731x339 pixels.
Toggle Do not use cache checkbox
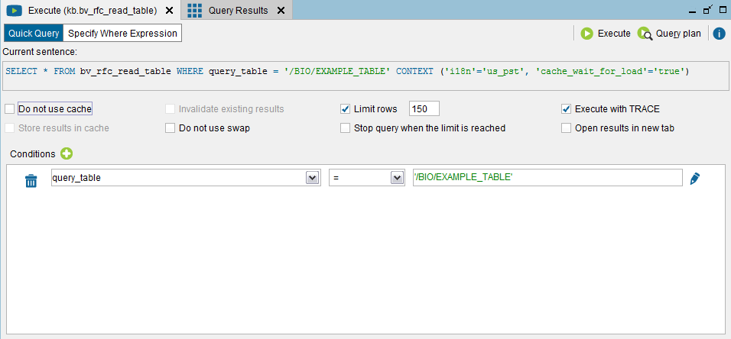(10, 109)
